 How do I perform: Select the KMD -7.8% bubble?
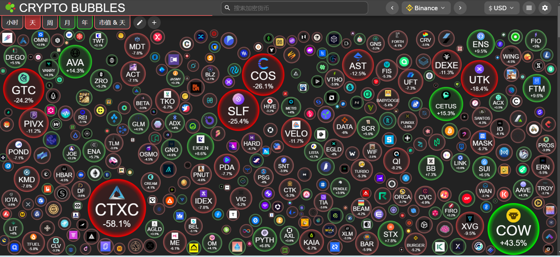pyautogui.click(x=27, y=179)
